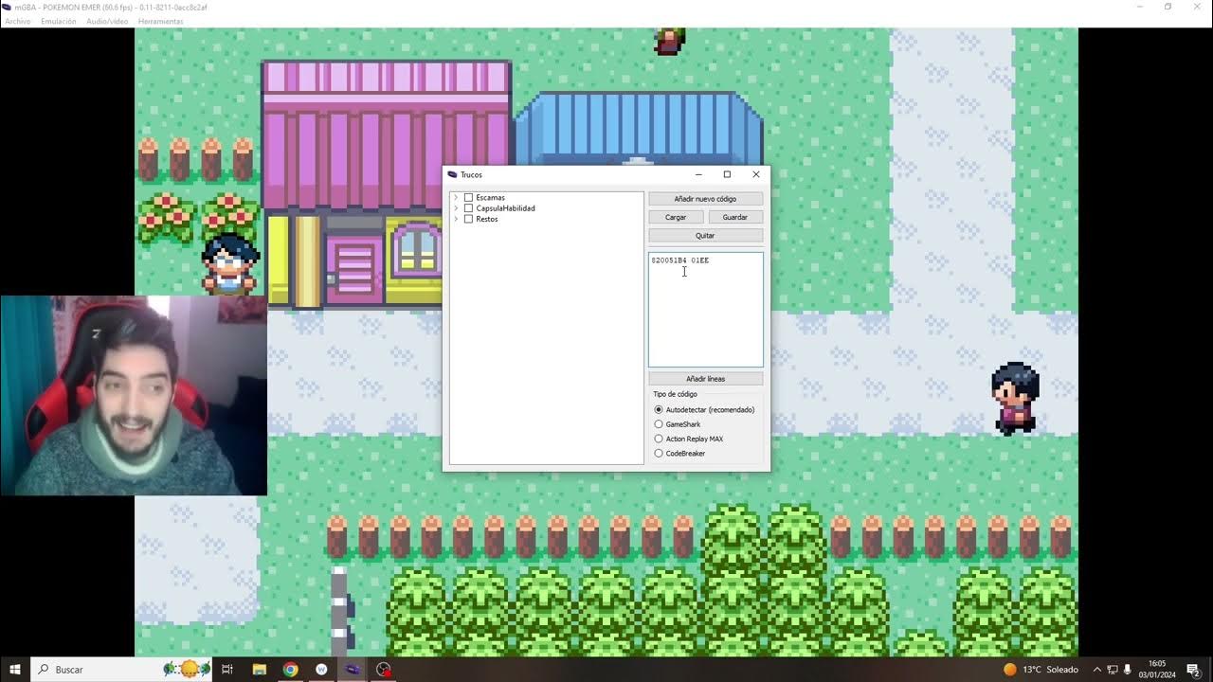
Task: Select CodeBreaker code type
Action: tap(659, 454)
